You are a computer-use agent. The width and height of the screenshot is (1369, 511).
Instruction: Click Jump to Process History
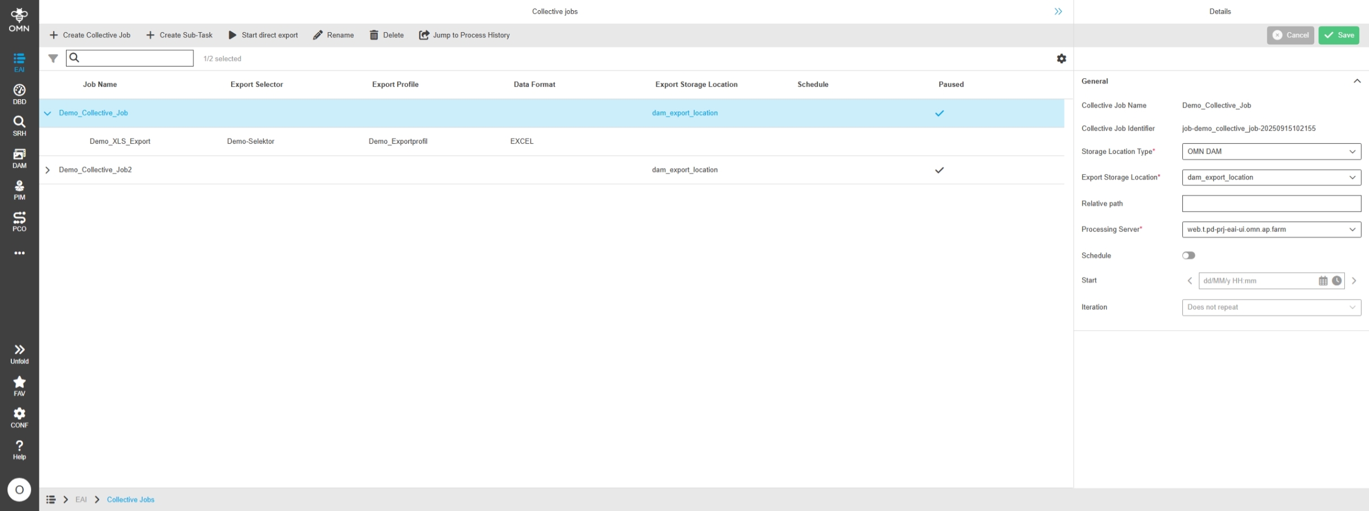[464, 35]
